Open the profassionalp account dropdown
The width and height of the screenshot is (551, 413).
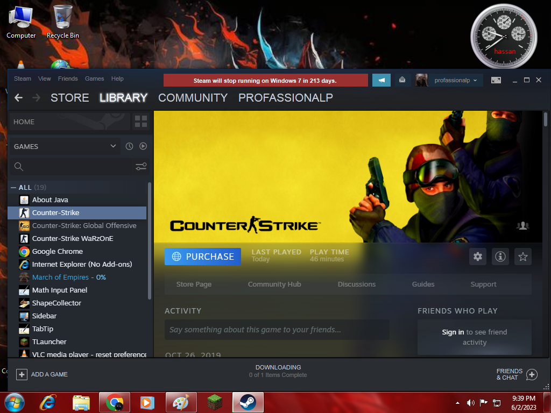click(449, 80)
